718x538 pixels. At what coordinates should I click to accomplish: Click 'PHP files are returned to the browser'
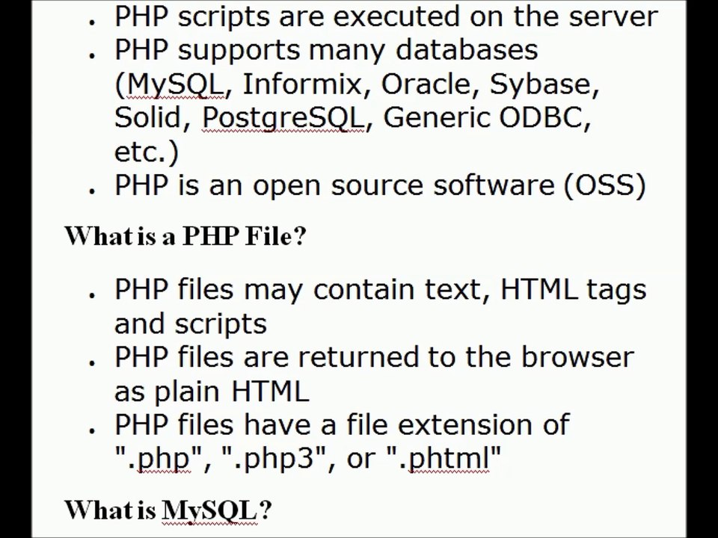(374, 357)
